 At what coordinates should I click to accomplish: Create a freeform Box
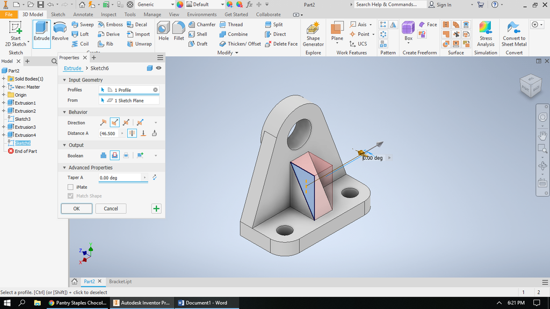tap(408, 32)
